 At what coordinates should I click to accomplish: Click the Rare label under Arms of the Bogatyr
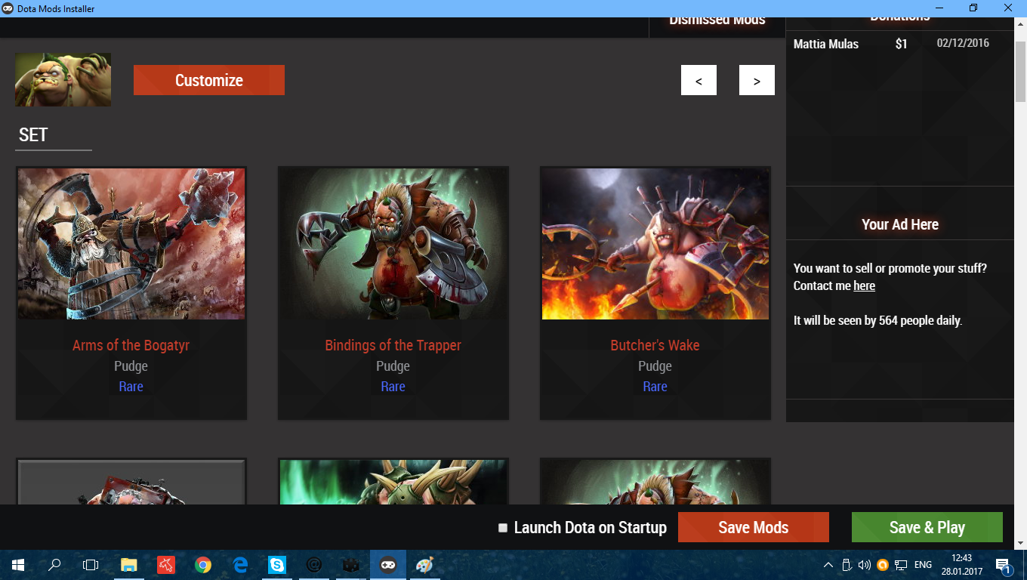(x=131, y=386)
